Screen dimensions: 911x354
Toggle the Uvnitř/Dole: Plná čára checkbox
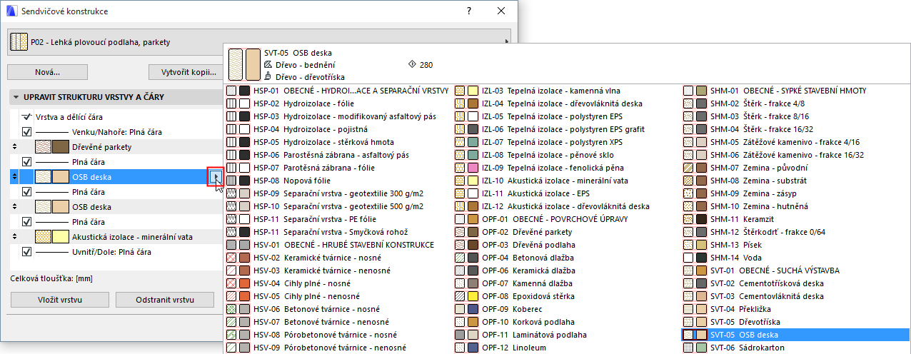coord(26,252)
